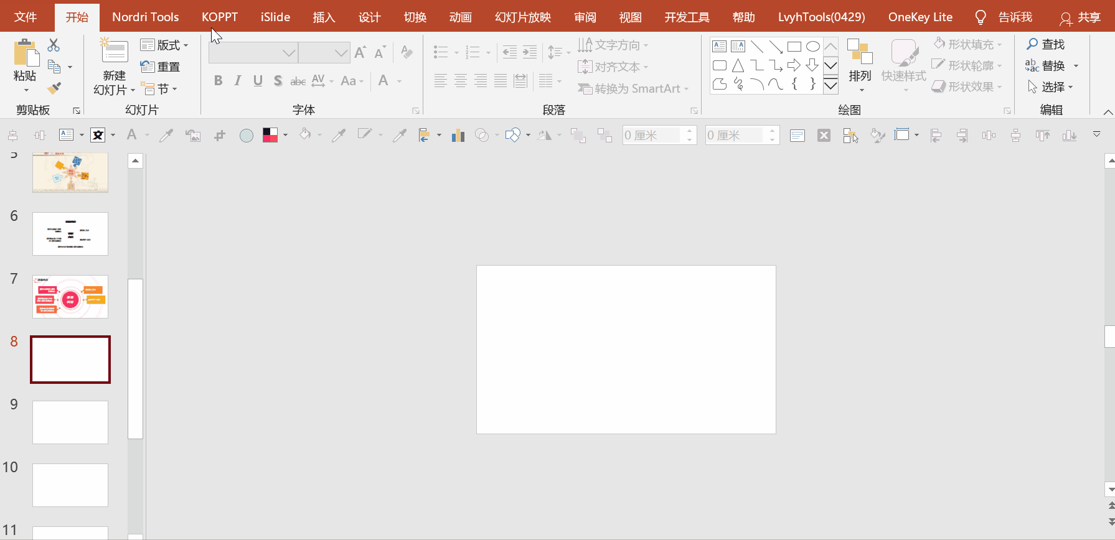Select the rectangle shape in gallery
Viewport: 1115px width, 540px height.
pyautogui.click(x=794, y=47)
